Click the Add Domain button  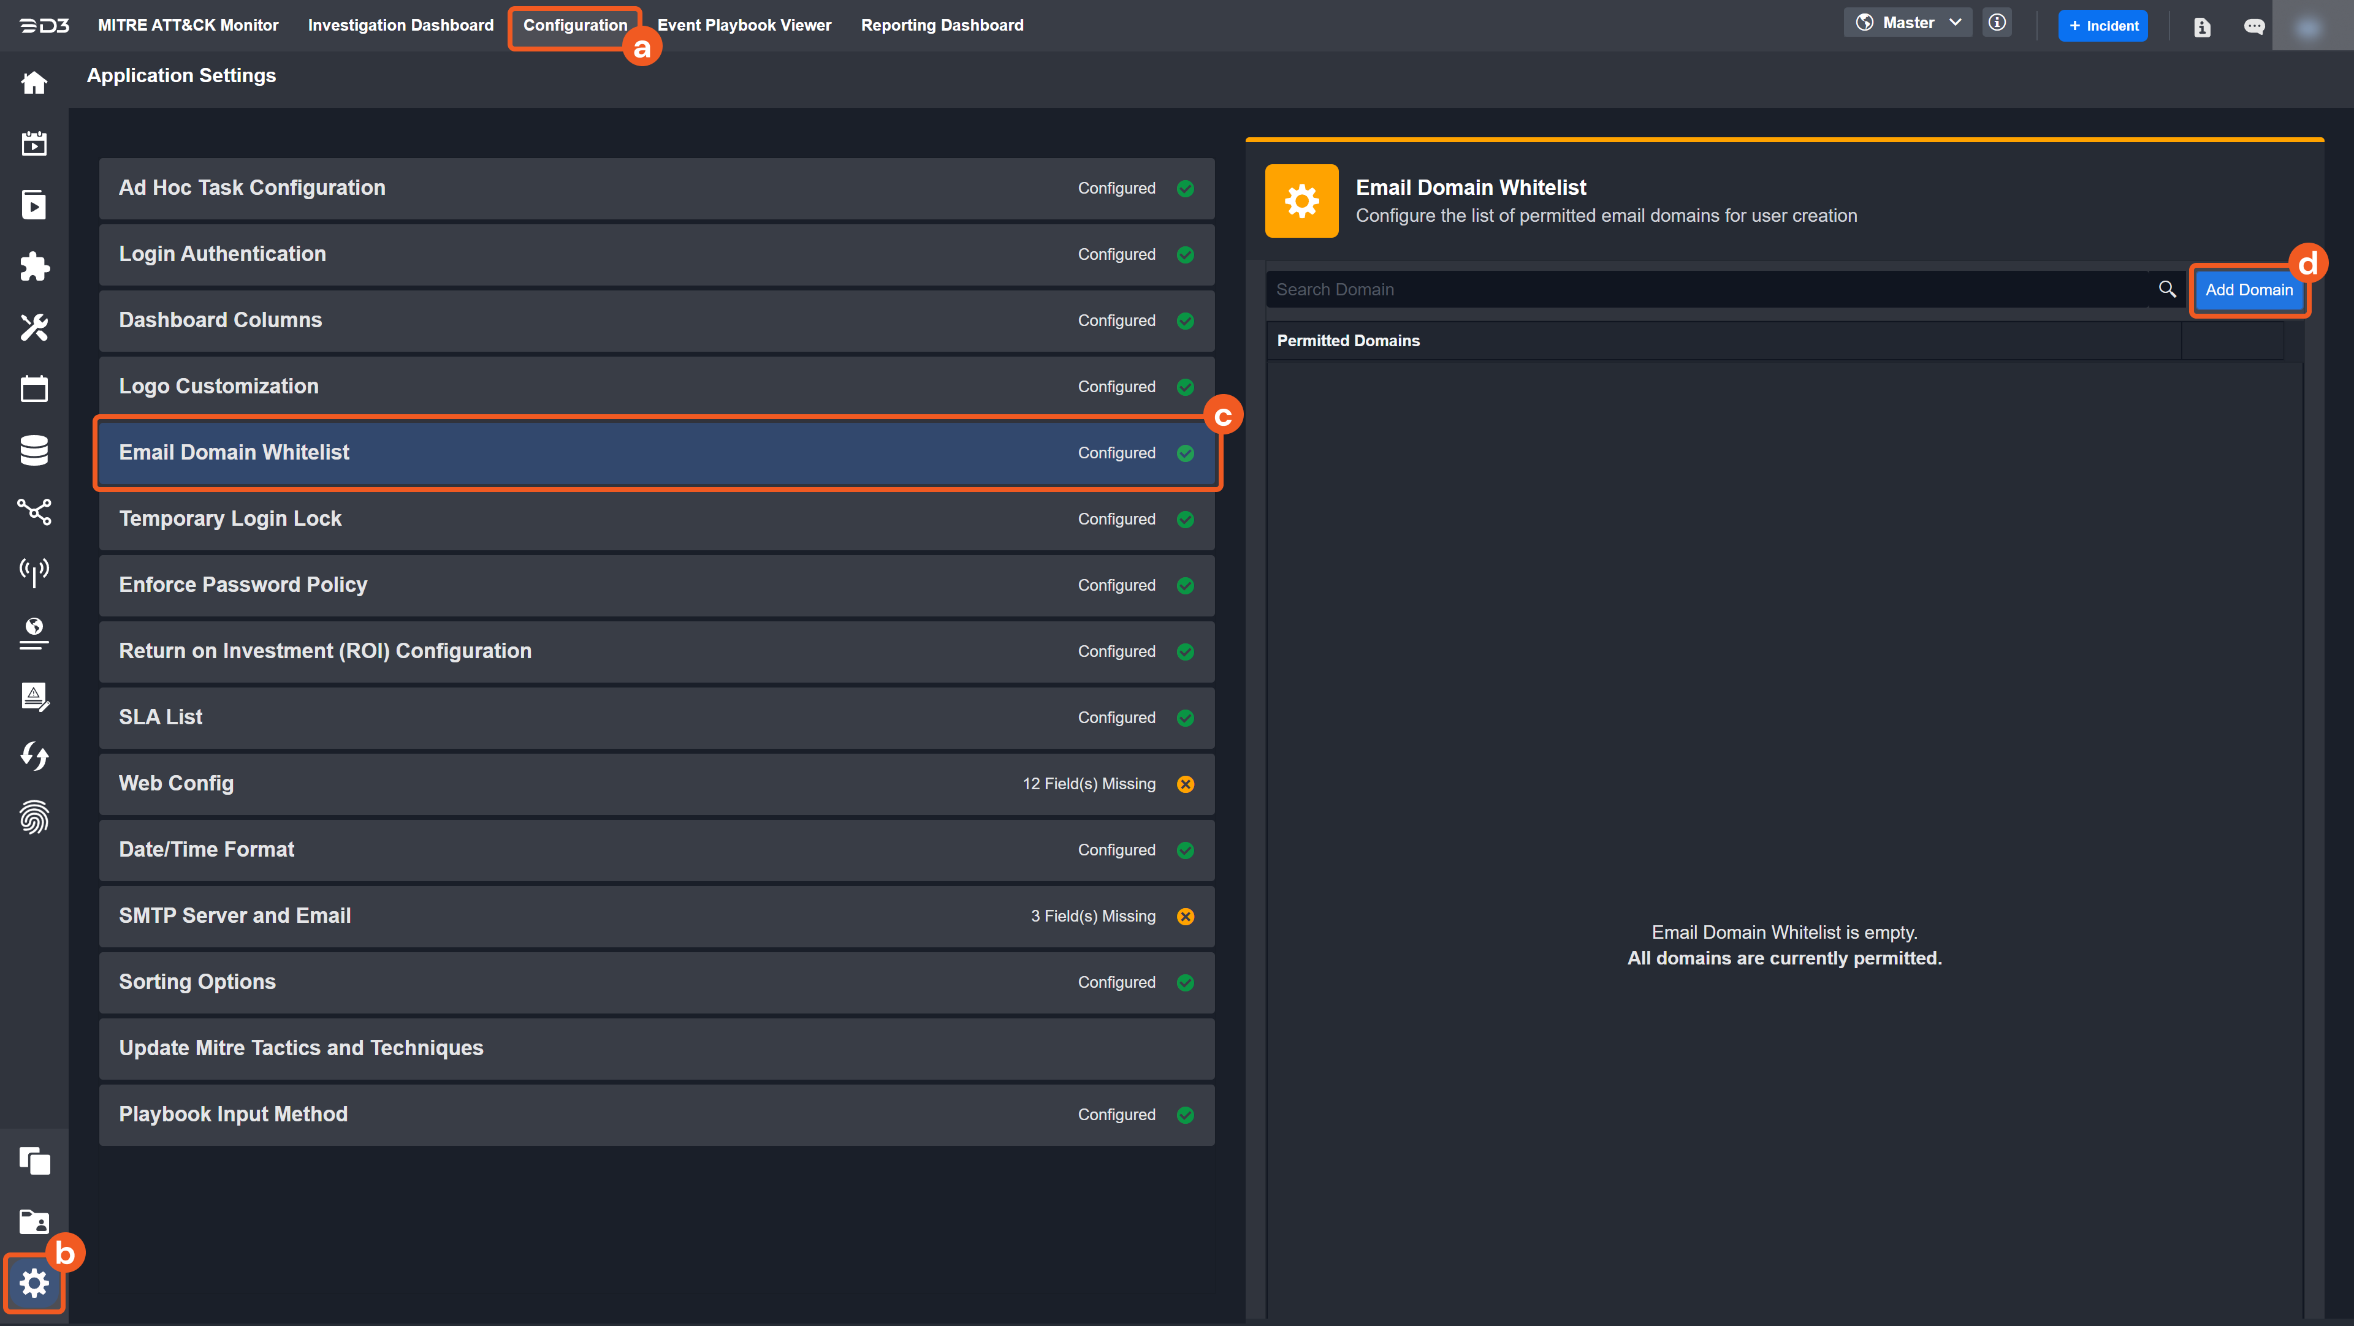2248,290
